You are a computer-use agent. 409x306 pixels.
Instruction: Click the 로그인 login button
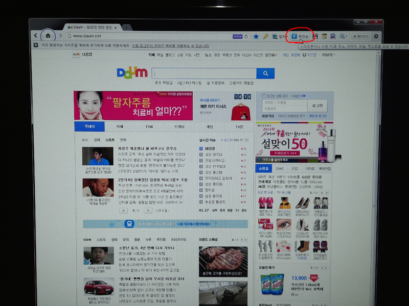pos(317,106)
